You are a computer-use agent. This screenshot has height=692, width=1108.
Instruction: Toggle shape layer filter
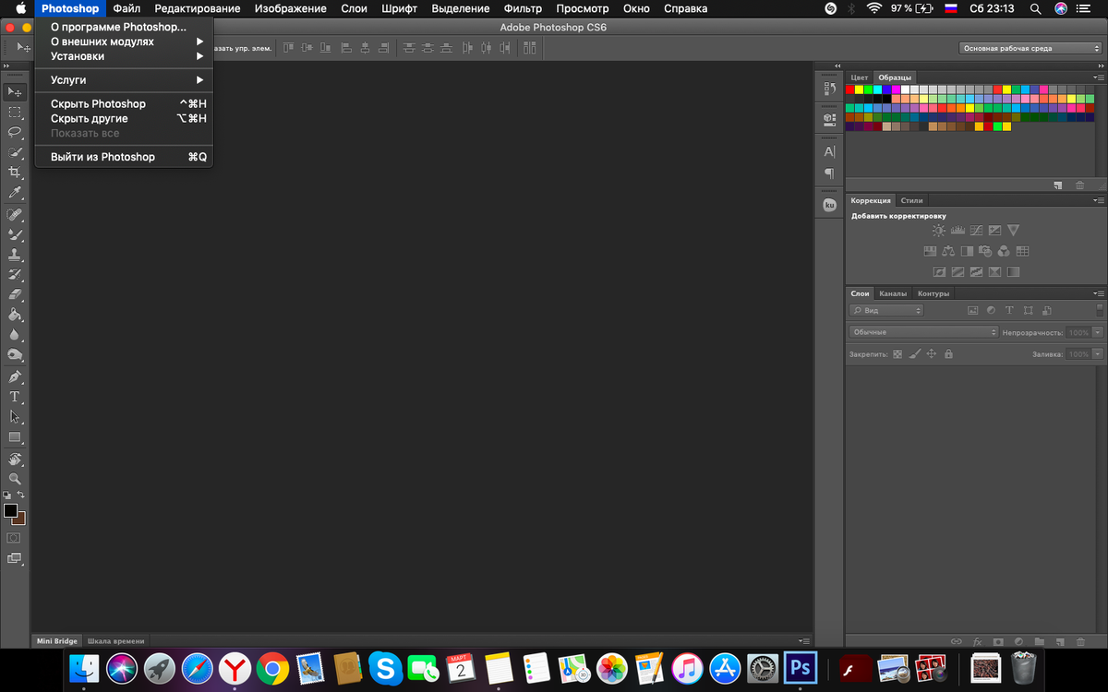(x=1028, y=311)
